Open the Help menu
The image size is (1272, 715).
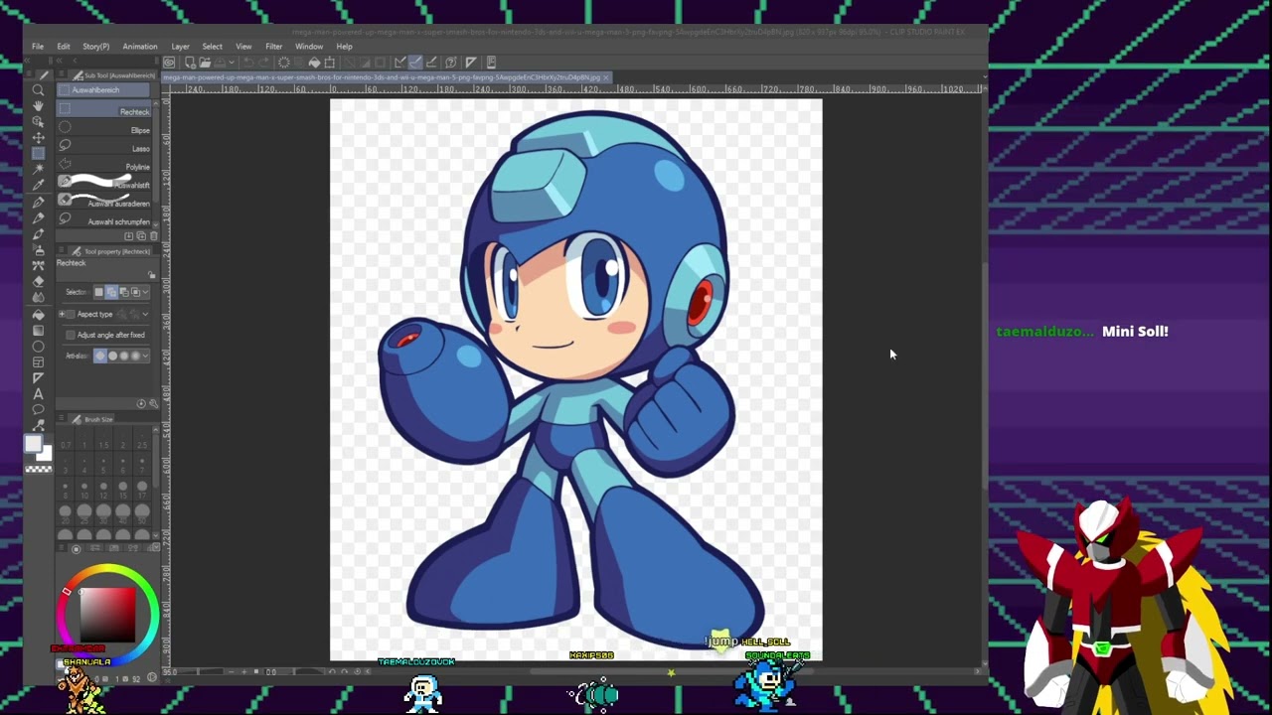(344, 47)
